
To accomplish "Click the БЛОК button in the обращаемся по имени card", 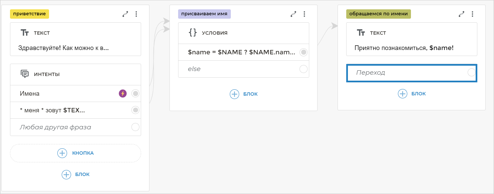I will [412, 94].
